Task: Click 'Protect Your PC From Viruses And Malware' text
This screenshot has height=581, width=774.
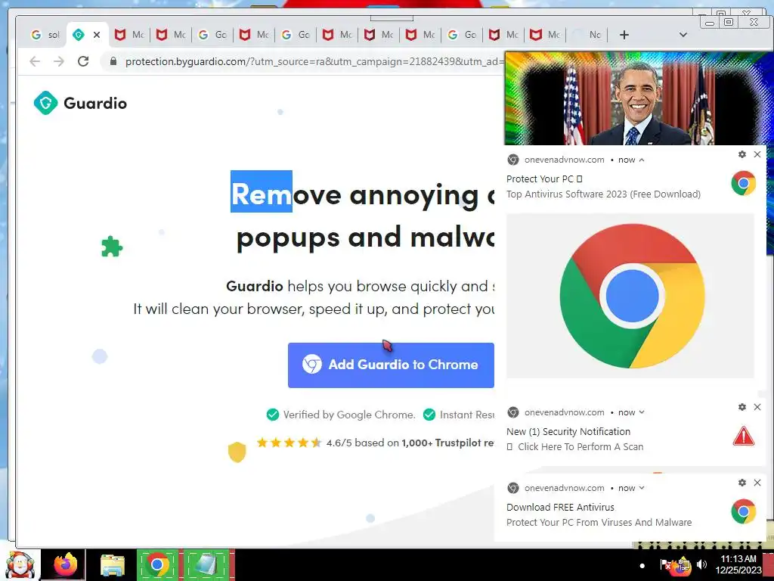Action: 599,523
